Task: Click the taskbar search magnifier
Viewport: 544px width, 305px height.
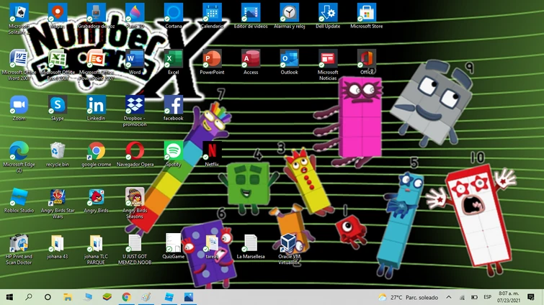Action: click(x=29, y=297)
